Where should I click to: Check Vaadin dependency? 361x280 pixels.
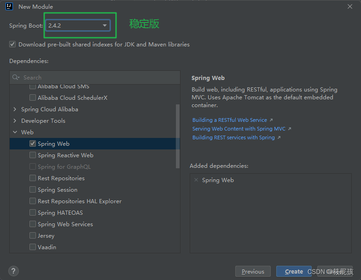33,247
